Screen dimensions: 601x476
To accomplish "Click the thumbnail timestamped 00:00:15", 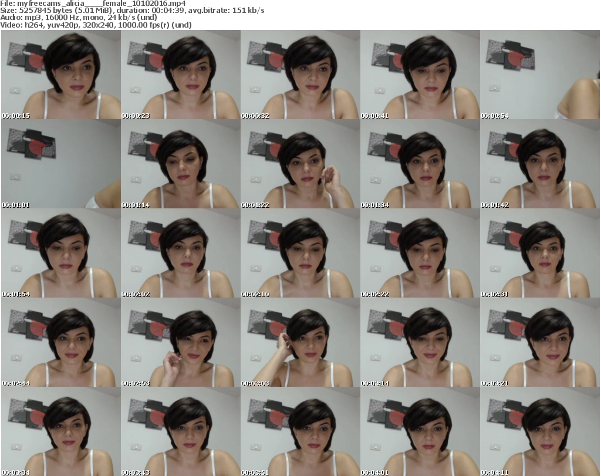I will coord(60,75).
